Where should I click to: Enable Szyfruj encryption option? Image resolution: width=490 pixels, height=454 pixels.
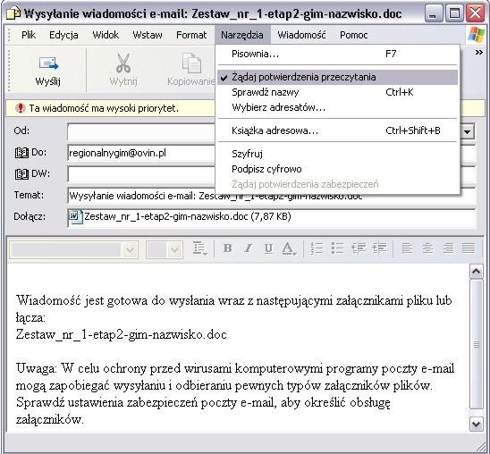point(337,154)
